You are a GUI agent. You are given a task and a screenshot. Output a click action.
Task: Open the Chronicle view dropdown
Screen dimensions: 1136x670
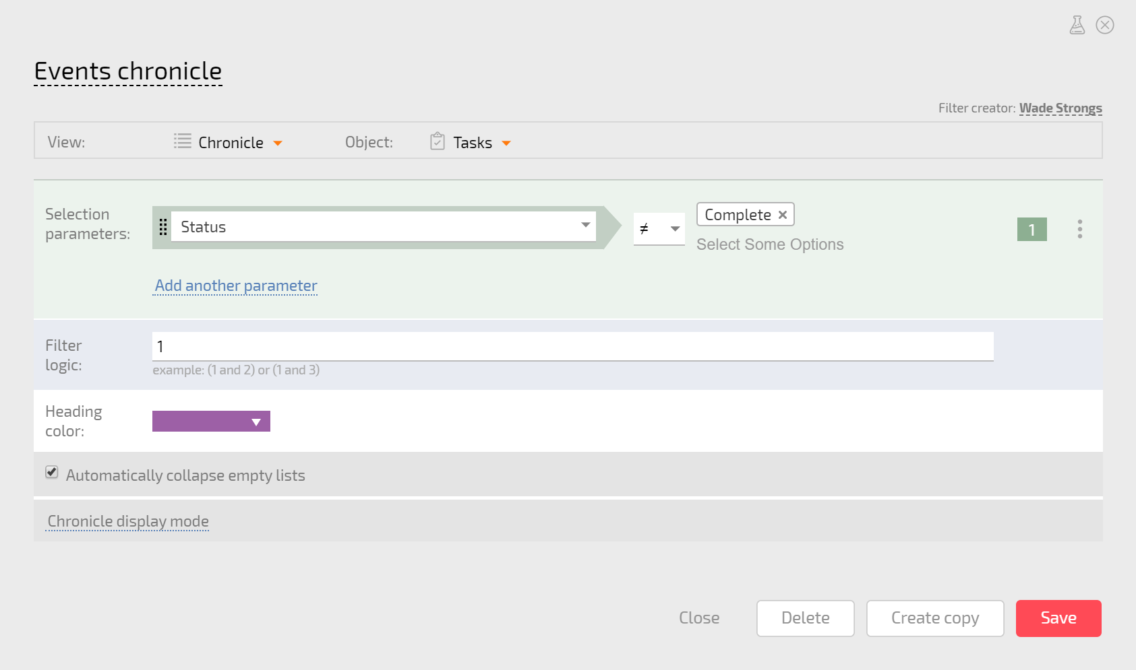tap(240, 143)
